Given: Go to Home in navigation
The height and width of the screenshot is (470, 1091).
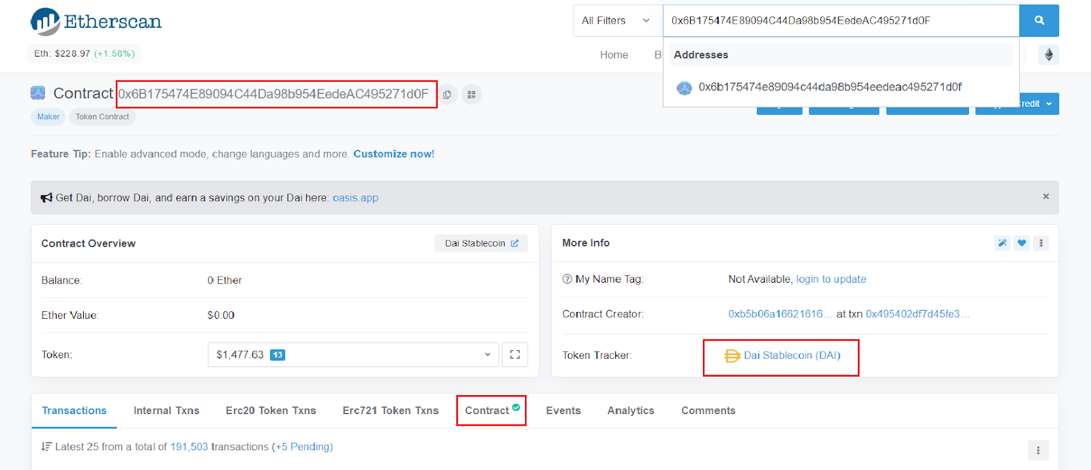Looking at the screenshot, I should point(614,54).
